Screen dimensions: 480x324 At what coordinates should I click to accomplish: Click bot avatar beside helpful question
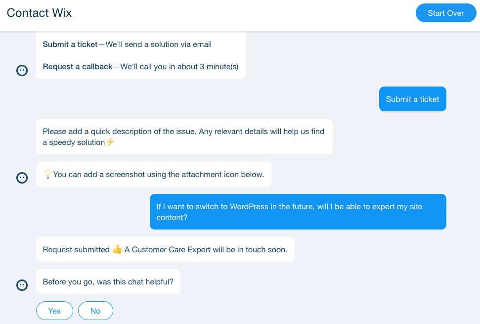coord(22,285)
